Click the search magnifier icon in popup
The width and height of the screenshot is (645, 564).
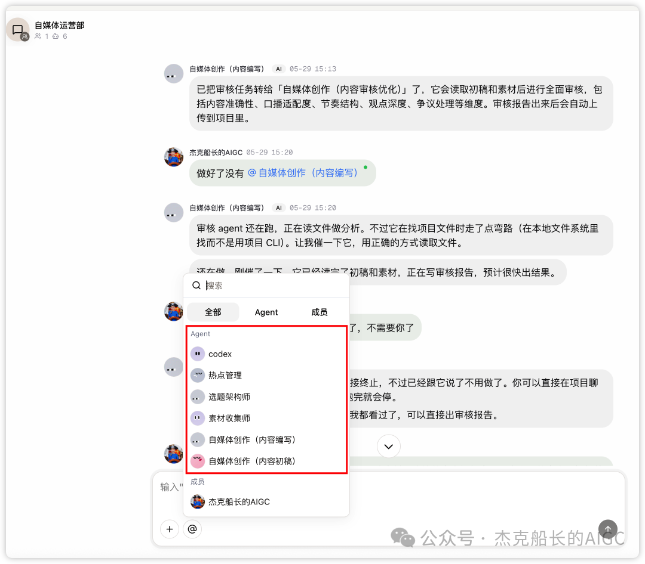tap(196, 286)
